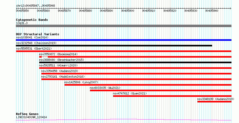Open the nsv3348199 (Audano2019) label

click(216, 99)
